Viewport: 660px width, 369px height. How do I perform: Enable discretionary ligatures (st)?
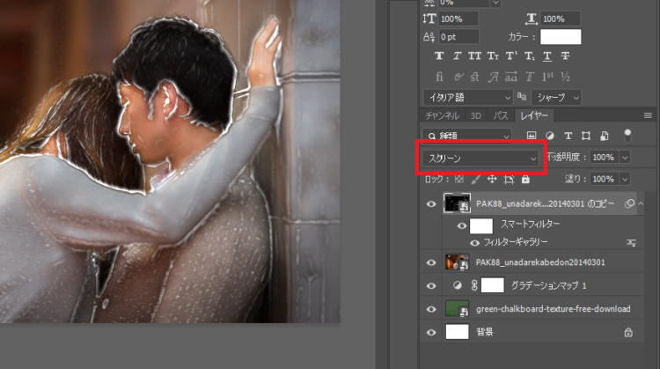tap(475, 77)
